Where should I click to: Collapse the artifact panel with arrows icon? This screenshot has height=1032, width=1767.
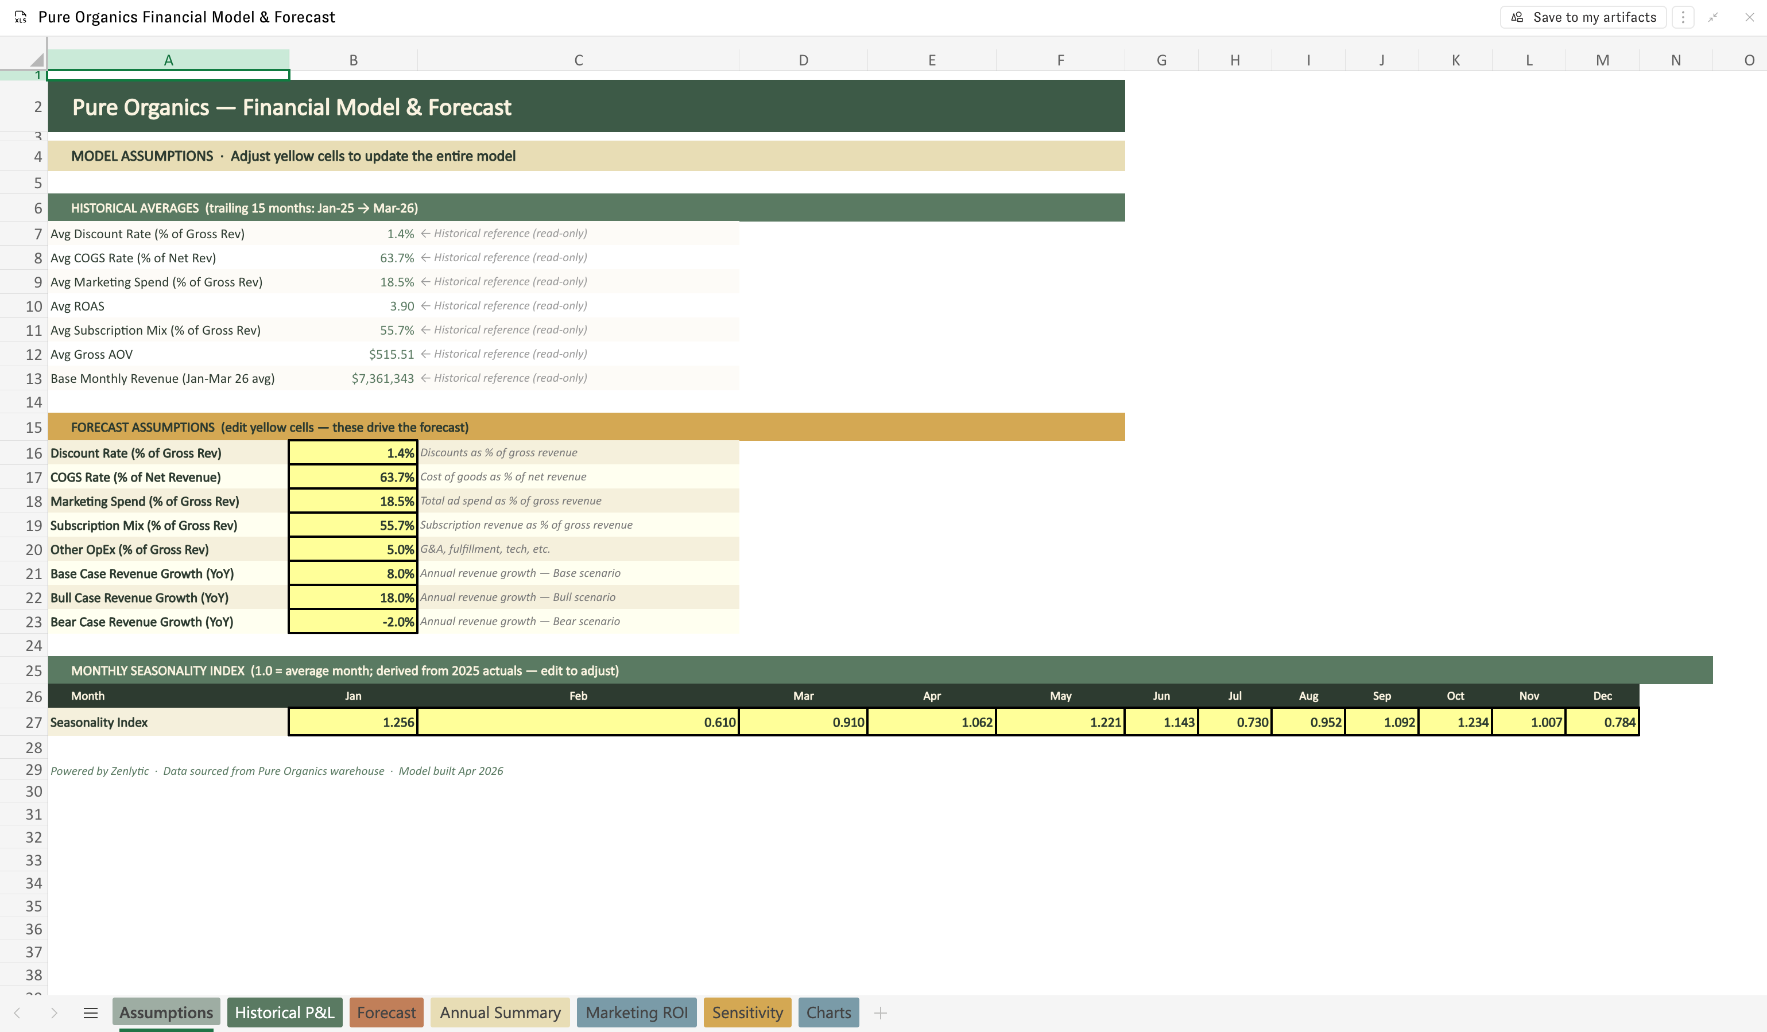coord(1713,17)
